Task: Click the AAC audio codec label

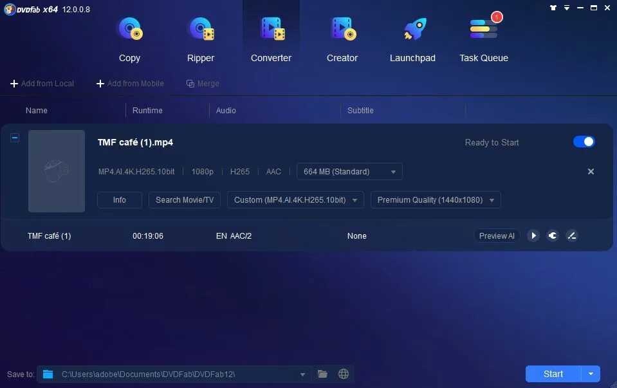Action: pyautogui.click(x=273, y=172)
